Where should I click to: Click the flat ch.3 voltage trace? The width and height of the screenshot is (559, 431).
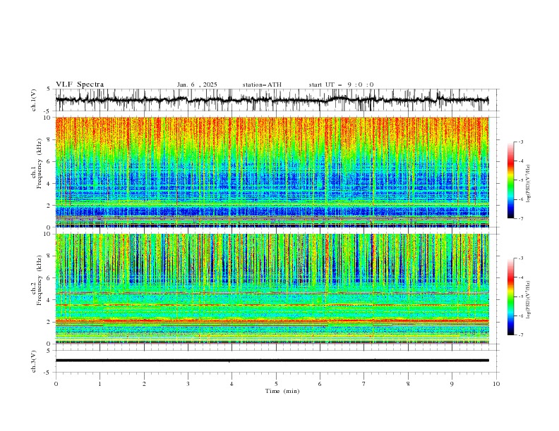(272, 361)
